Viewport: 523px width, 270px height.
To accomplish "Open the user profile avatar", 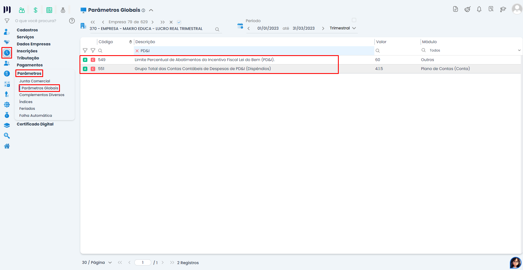I will click(517, 9).
